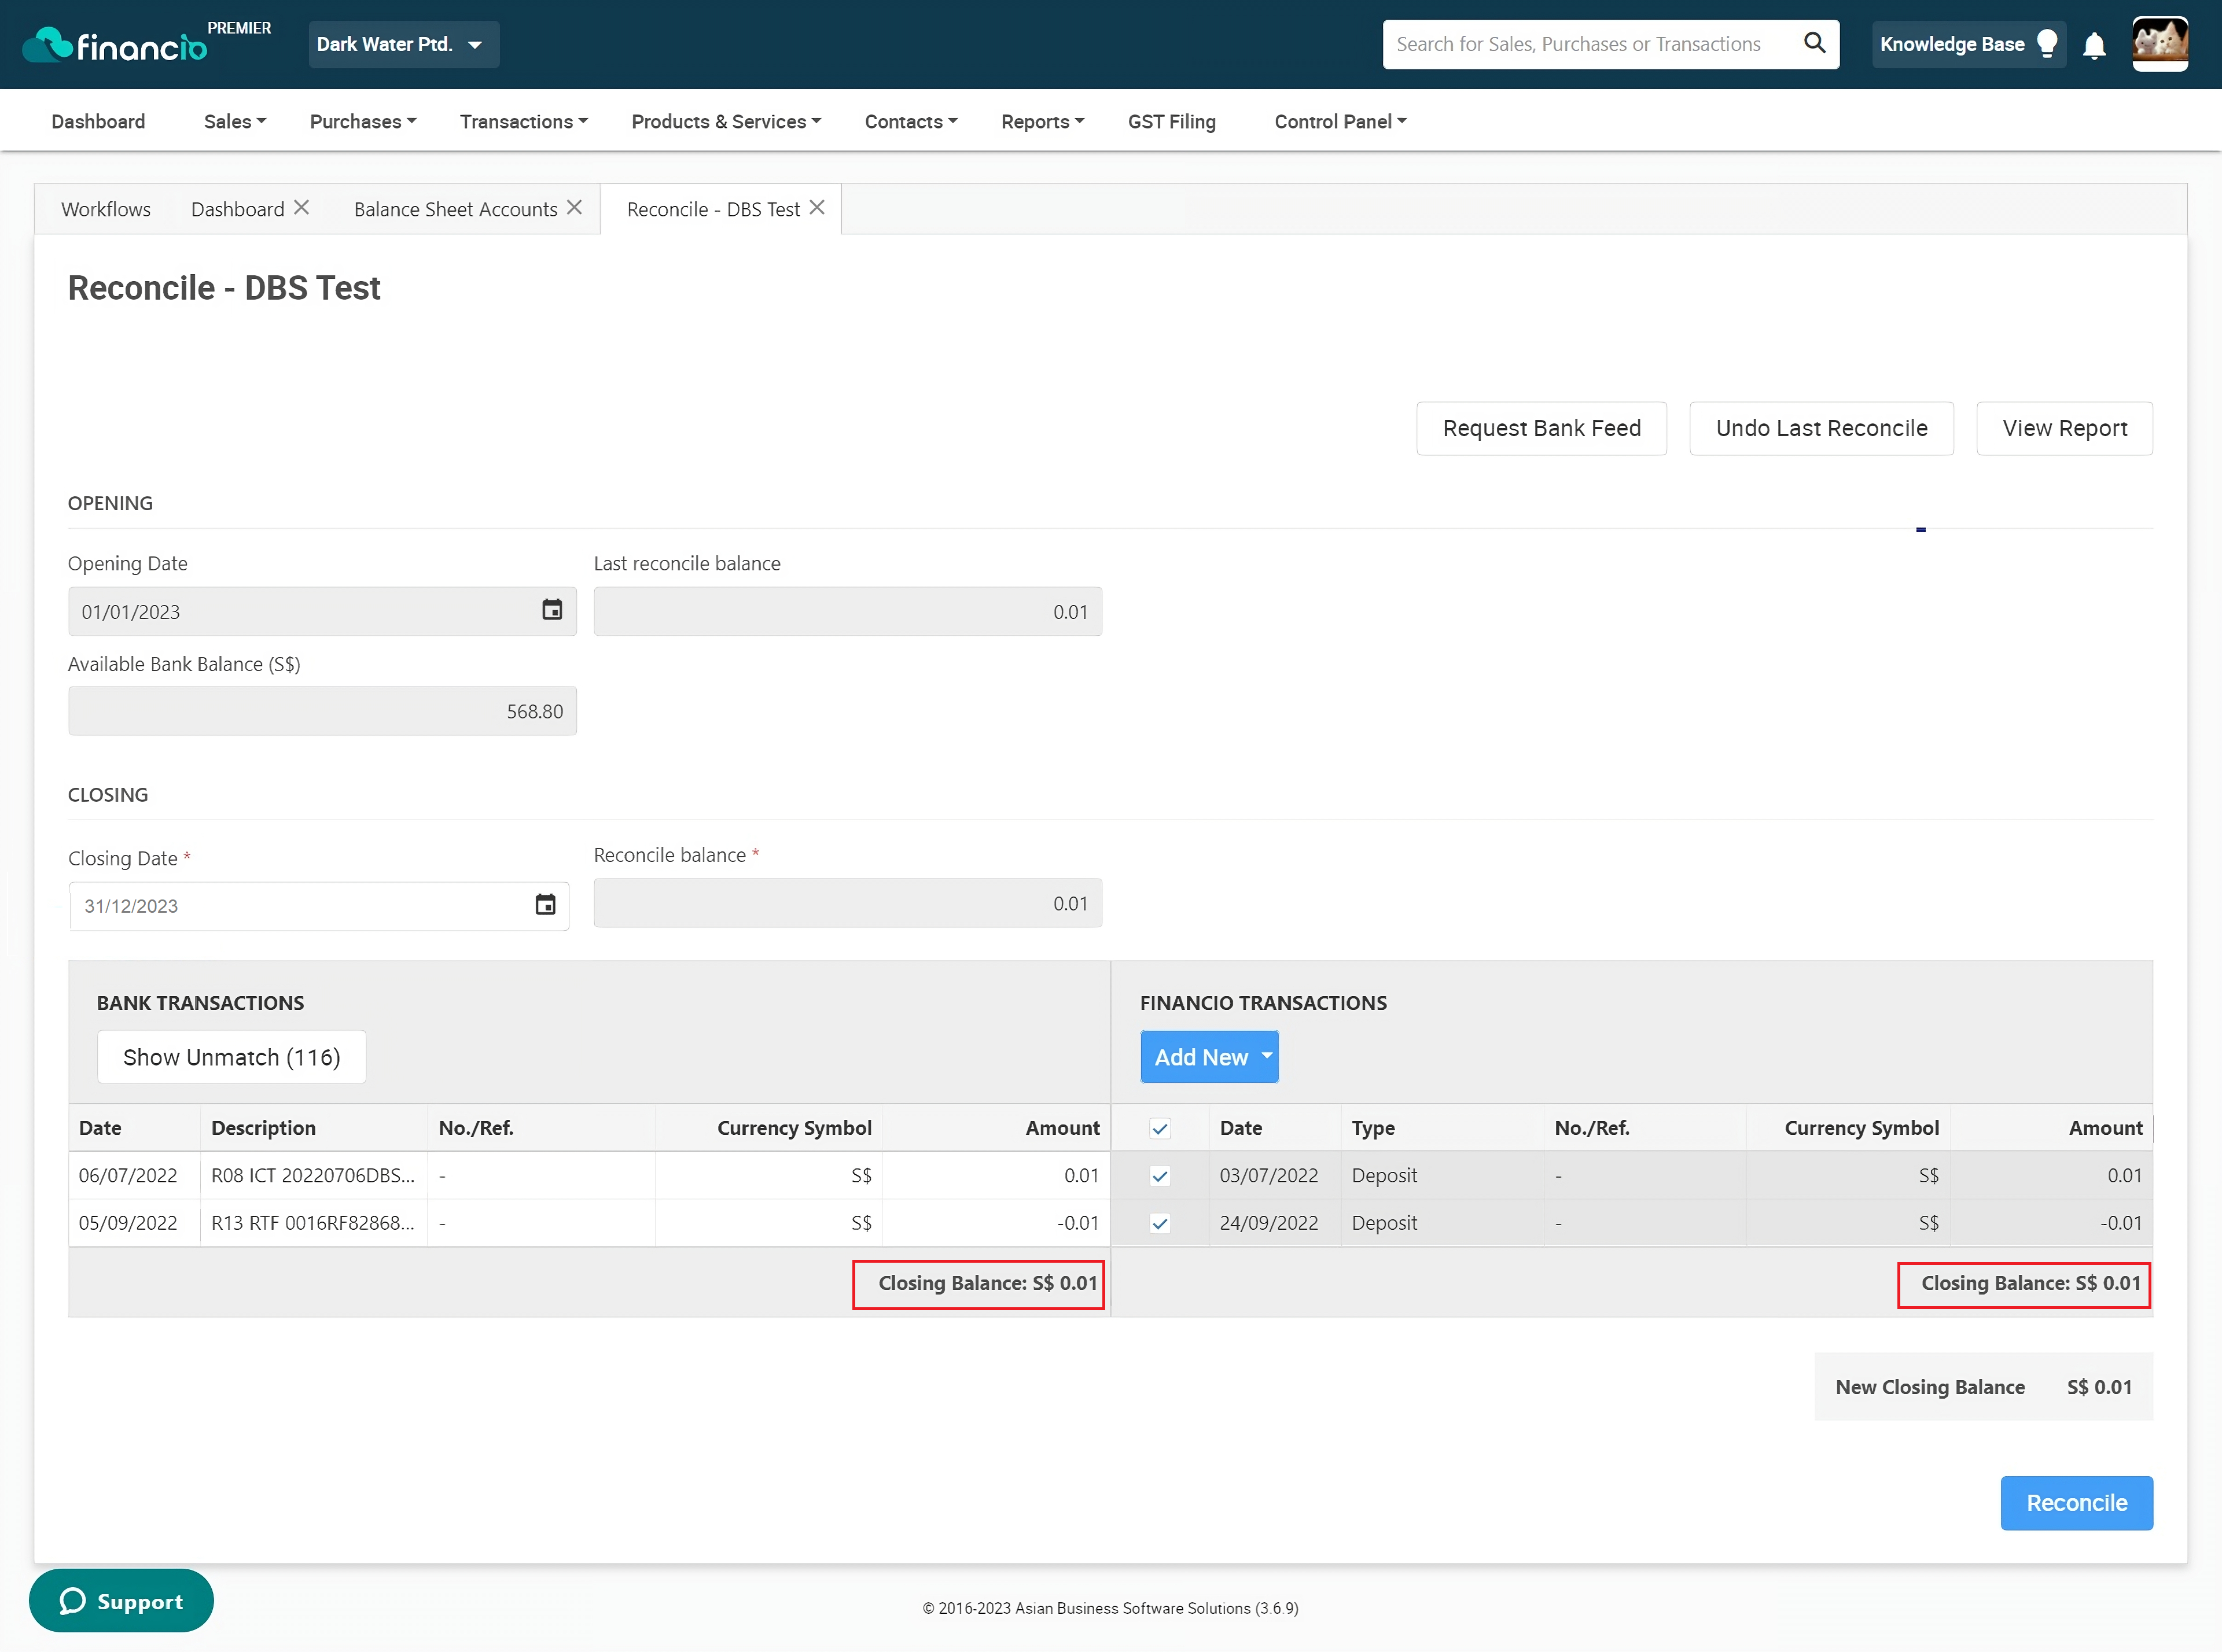Go to Dashboard in the main menu
Viewport: 2222px width, 1652px height.
pyautogui.click(x=98, y=121)
